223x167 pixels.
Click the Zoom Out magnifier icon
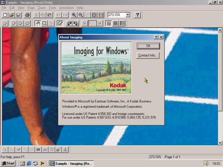pos(81,15)
